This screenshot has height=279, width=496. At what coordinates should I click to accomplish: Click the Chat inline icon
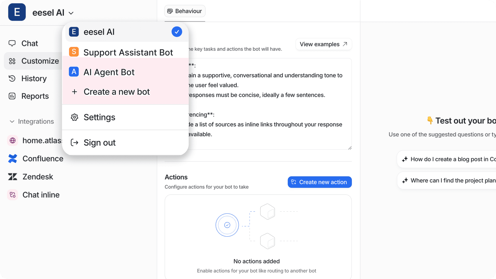pyautogui.click(x=13, y=195)
